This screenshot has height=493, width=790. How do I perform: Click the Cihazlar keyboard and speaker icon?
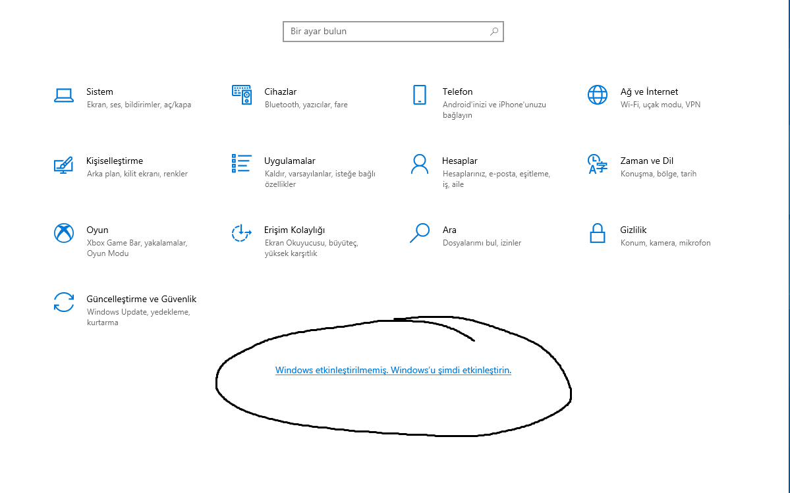tap(241, 95)
